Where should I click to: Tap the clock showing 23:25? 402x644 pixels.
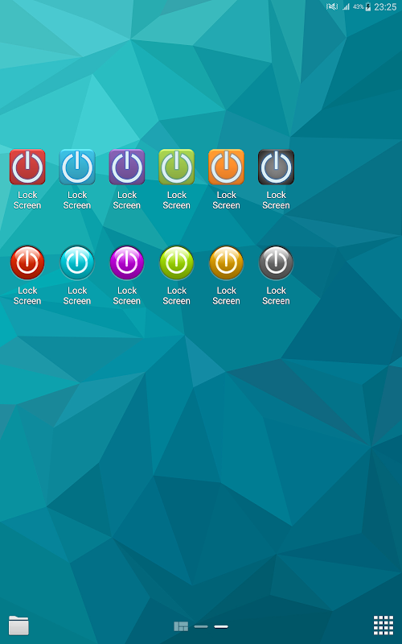coord(385,7)
